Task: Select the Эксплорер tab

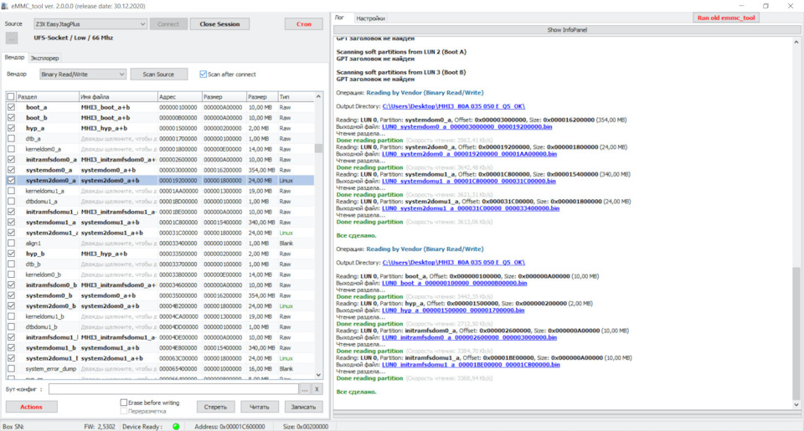Action: (x=44, y=58)
